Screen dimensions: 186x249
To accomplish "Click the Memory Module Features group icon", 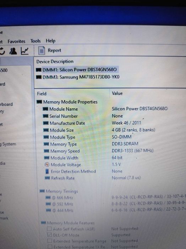I will 43,223.
